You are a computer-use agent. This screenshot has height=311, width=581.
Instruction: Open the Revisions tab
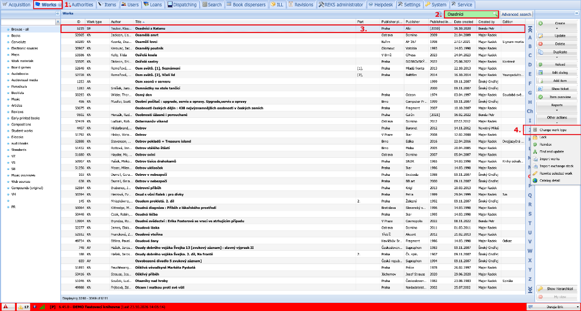point(301,5)
